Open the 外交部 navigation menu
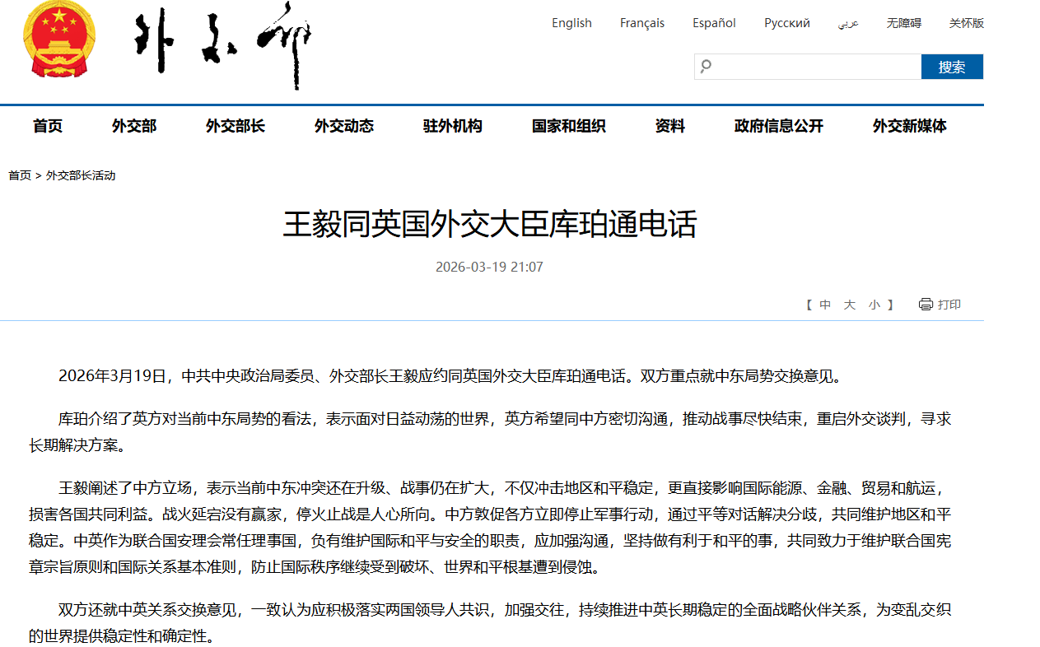 coord(134,126)
